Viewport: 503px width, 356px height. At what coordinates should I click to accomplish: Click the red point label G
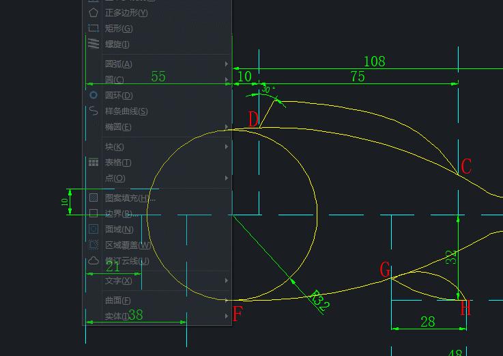click(385, 269)
